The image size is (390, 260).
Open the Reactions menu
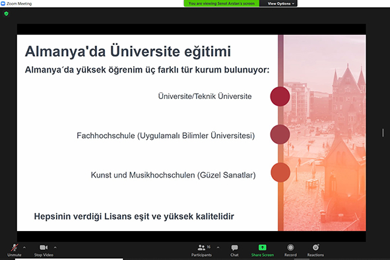pyautogui.click(x=315, y=250)
